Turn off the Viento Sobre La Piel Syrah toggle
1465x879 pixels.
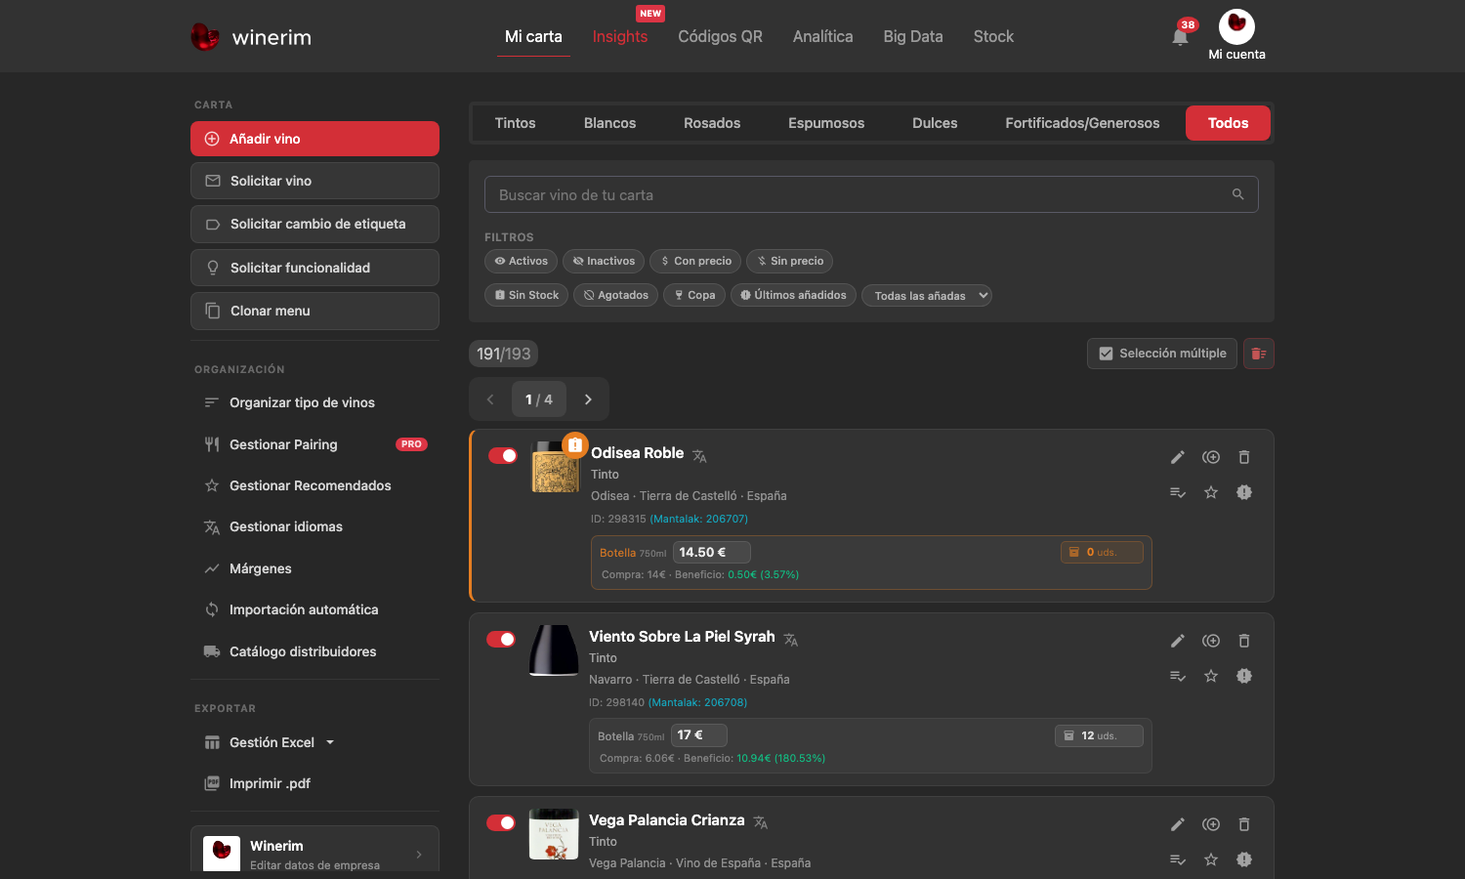(x=501, y=639)
